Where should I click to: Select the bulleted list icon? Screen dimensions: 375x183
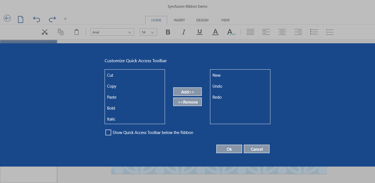(314, 32)
